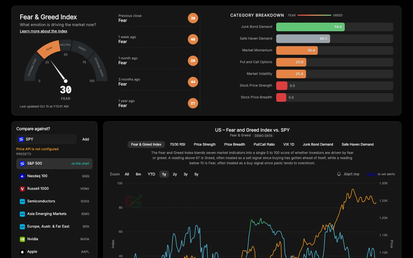Switch chart zoom to 2y
The height and width of the screenshot is (258, 413).
pos(175,174)
